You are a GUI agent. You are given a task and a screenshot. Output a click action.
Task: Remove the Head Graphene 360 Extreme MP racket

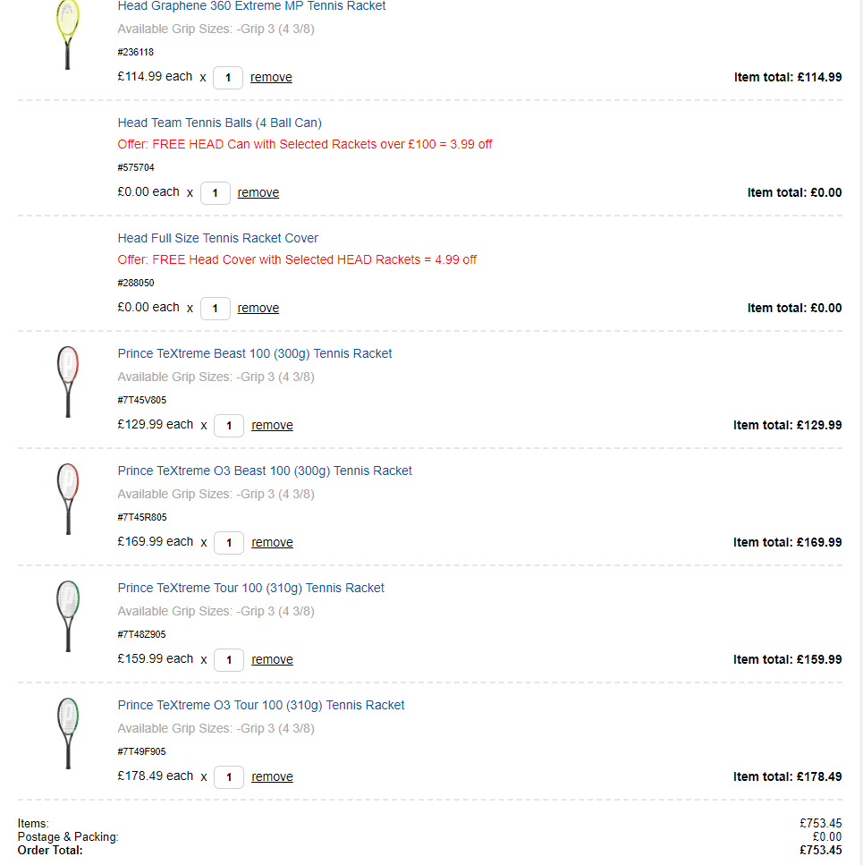[x=271, y=77]
